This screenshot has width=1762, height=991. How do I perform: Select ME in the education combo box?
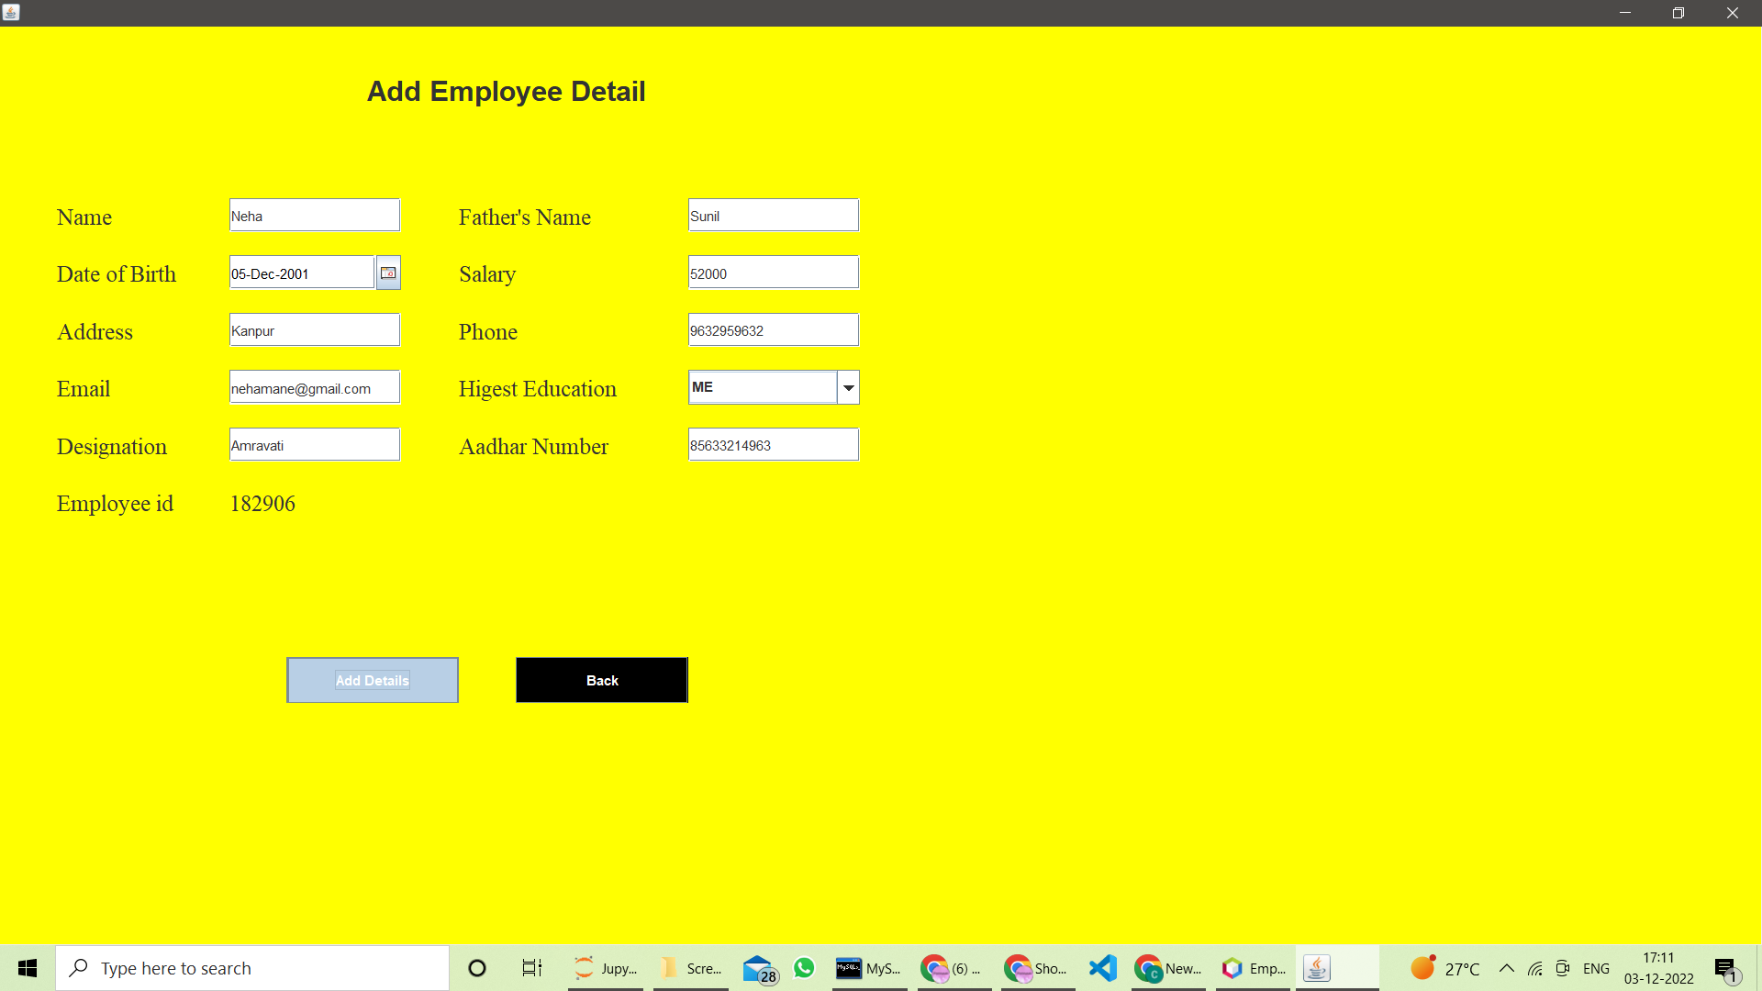762,387
